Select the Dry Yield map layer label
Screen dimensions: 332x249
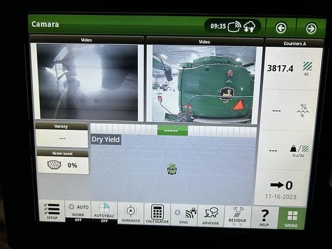tap(105, 139)
